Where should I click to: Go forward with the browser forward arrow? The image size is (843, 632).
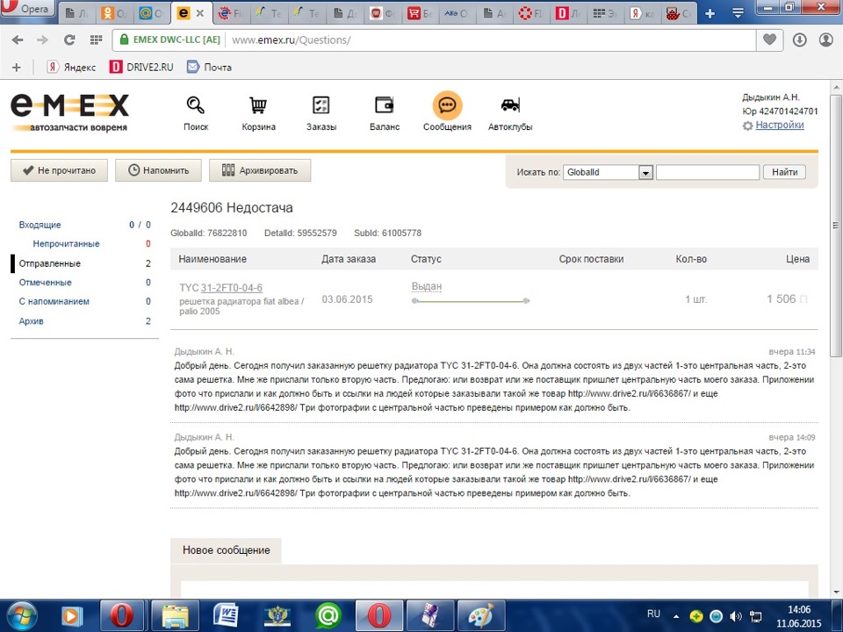click(42, 39)
